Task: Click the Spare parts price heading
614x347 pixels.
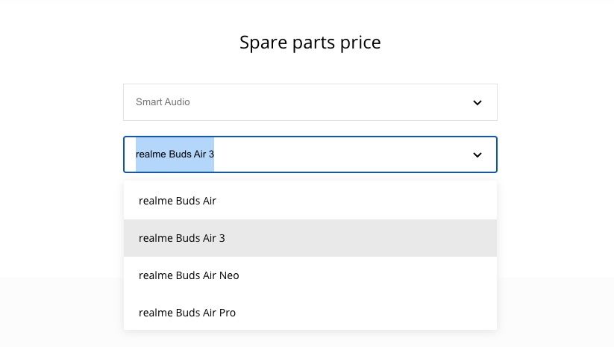Action: [310, 43]
